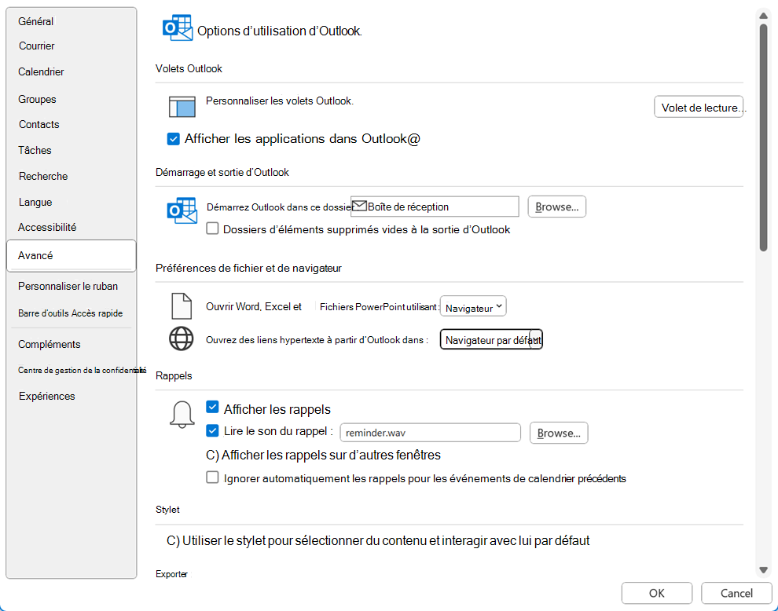The width and height of the screenshot is (778, 611).
Task: Click the Volet de lecture button
Action: 699,107
